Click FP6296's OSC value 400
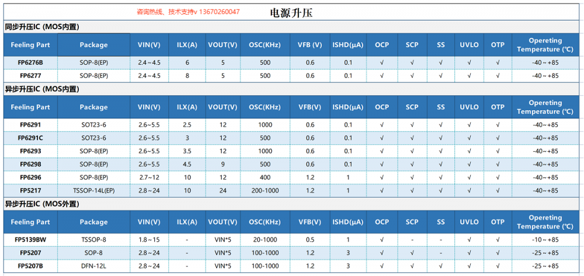Image resolution: width=584 pixels, height=276 pixels. 265,177
